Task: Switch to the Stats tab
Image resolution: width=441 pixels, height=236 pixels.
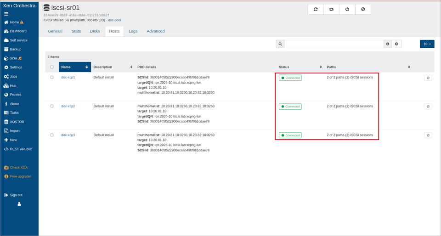Action: [76, 31]
